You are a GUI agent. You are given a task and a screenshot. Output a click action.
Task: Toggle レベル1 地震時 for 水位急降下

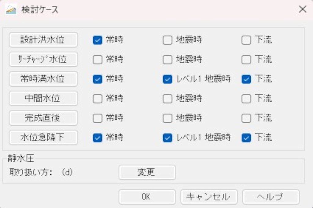(x=167, y=138)
